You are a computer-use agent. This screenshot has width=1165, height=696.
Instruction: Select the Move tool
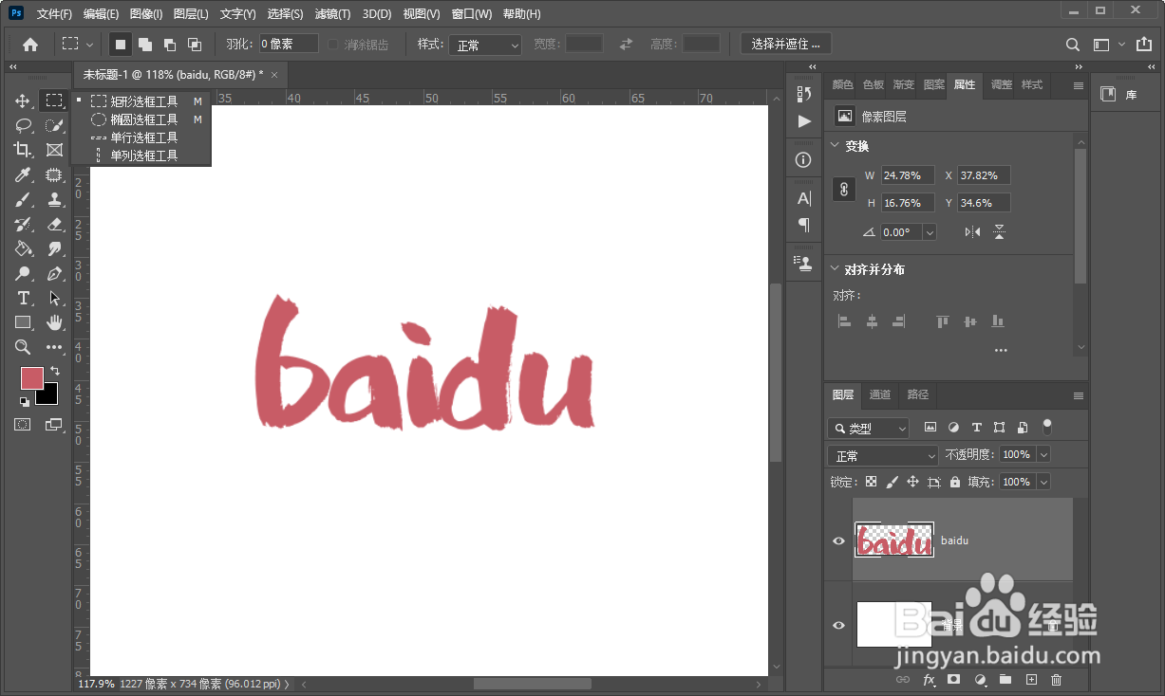coord(23,101)
